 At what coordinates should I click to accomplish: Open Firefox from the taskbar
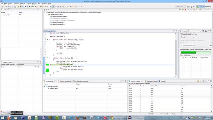click(78, 118)
